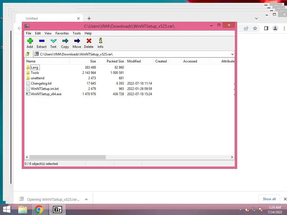Click the WinNTSetup_x64.exe file icon
Viewport: 287px width, 215px height.
[28, 94]
